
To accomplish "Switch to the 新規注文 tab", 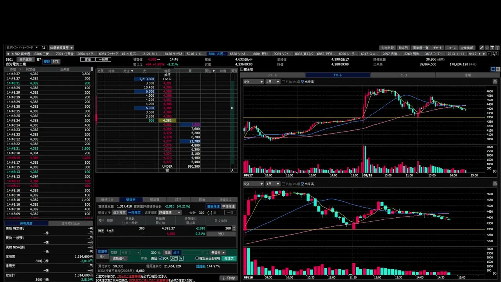I will pyautogui.click(x=107, y=200).
